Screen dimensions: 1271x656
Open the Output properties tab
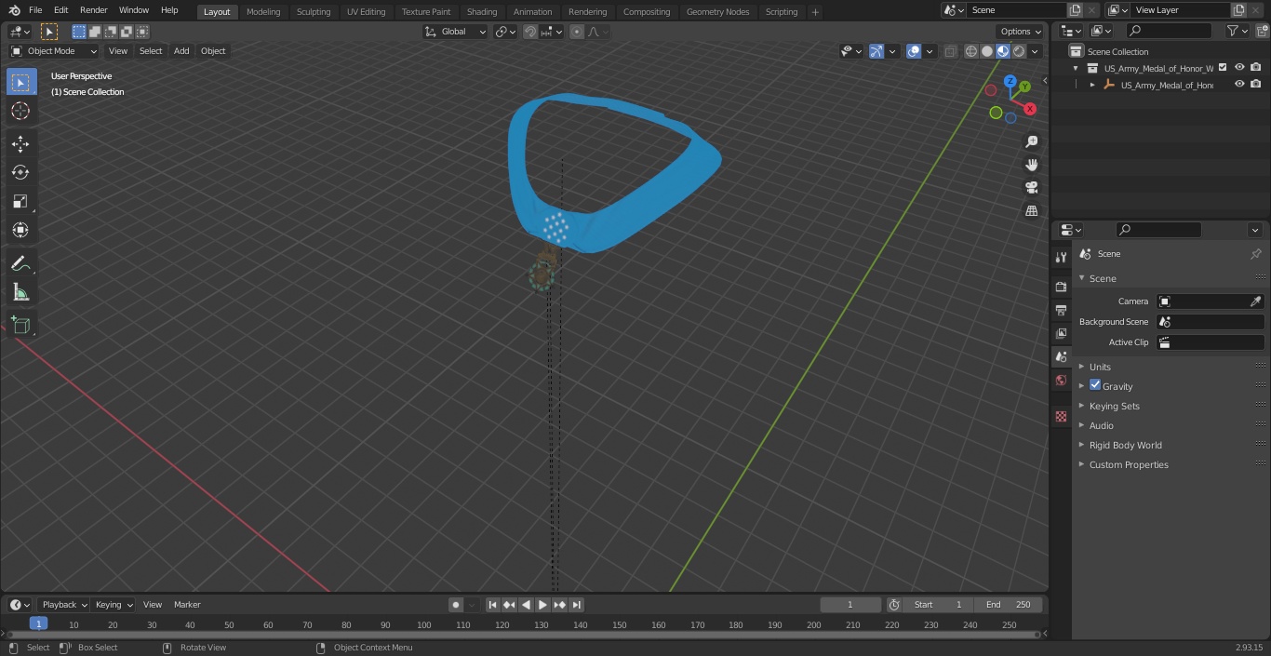point(1061,310)
